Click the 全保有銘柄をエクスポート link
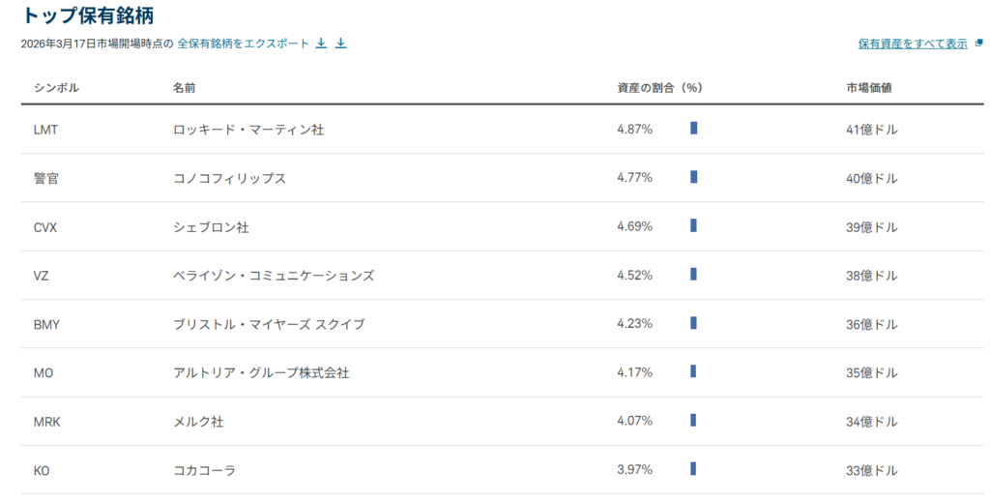Image resolution: width=990 pixels, height=501 pixels. [x=243, y=44]
